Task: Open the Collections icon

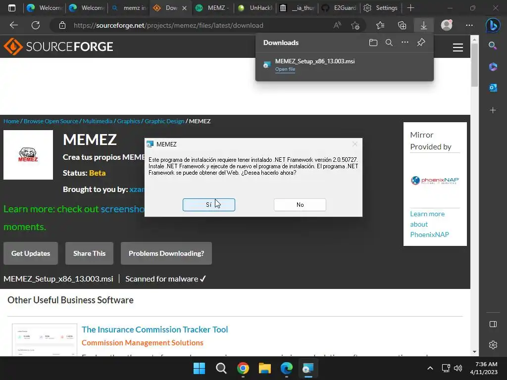Action: 402,25
